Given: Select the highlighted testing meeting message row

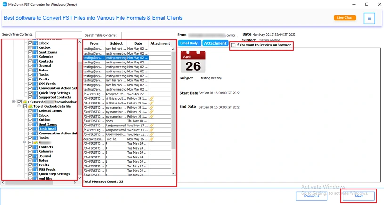Looking at the screenshot, I should (127, 58).
